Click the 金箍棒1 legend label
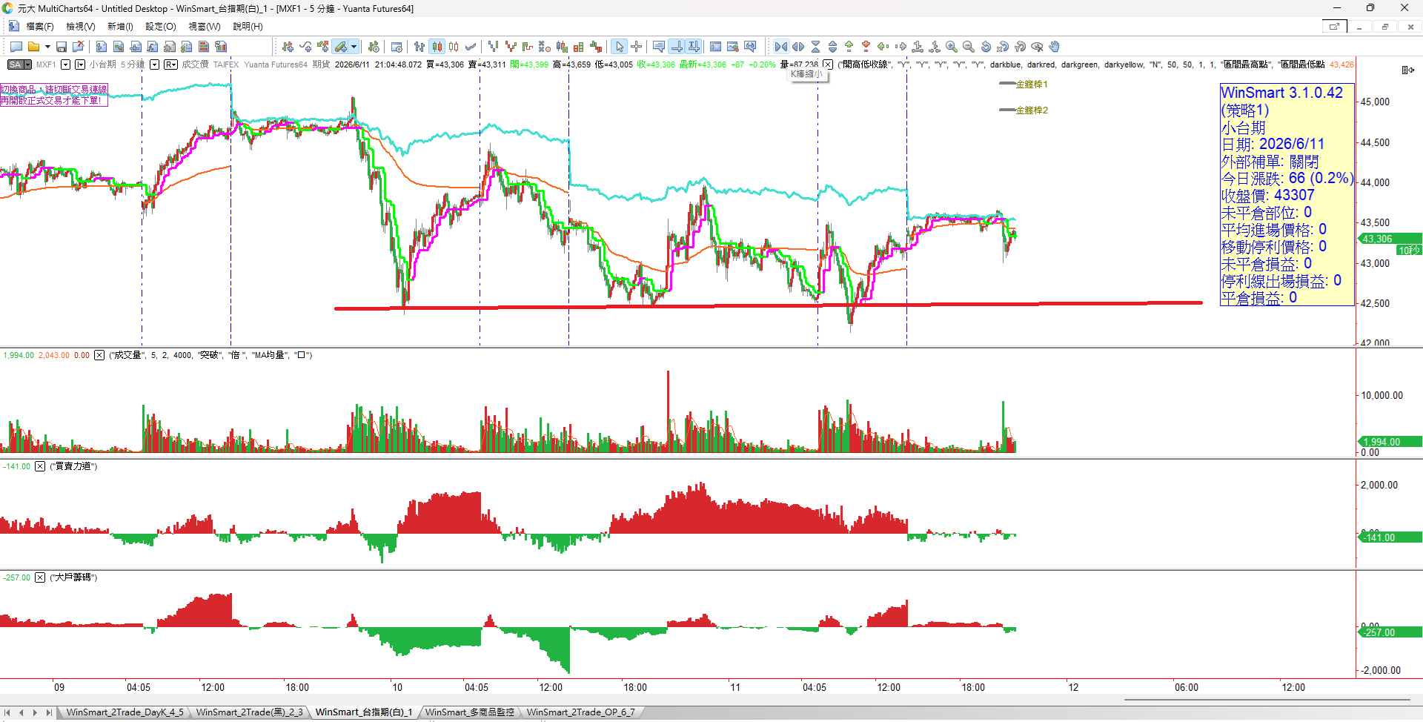 [1032, 85]
